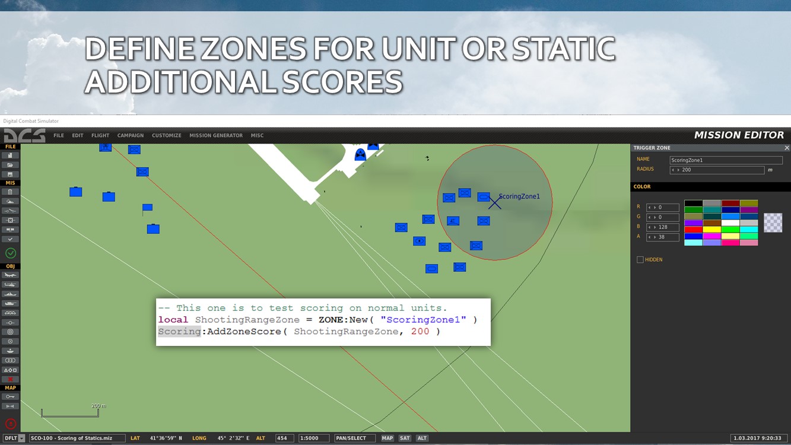Click the red X delete object icon
The image size is (791, 445).
[10, 380]
